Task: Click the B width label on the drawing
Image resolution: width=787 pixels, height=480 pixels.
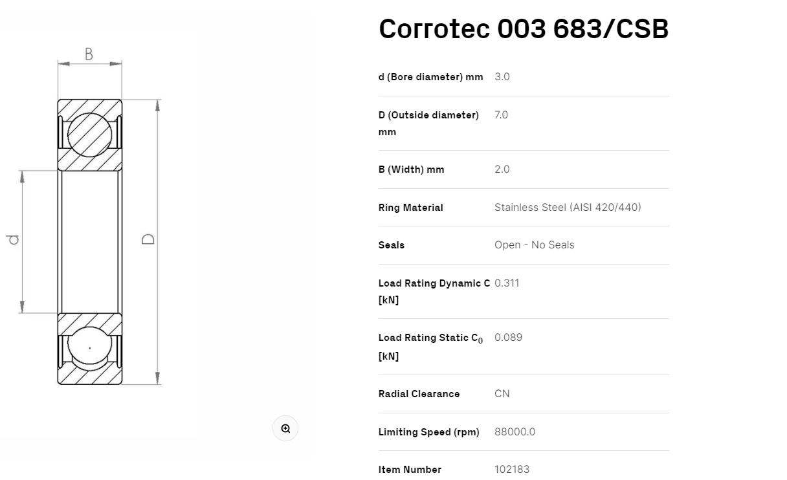Action: click(89, 54)
